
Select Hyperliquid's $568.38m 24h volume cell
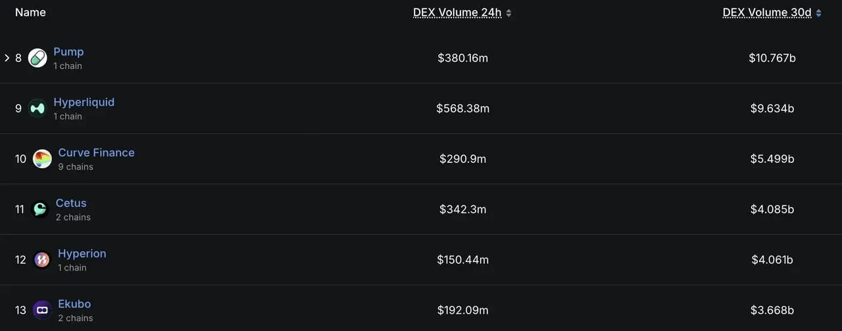pyautogui.click(x=463, y=108)
